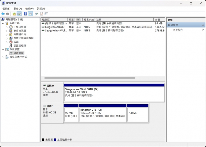Image resolution: width=206 pixels, height=147 pixels.
Task: Toggle the Show/Hide Action Pane icon
Action: [30, 14]
